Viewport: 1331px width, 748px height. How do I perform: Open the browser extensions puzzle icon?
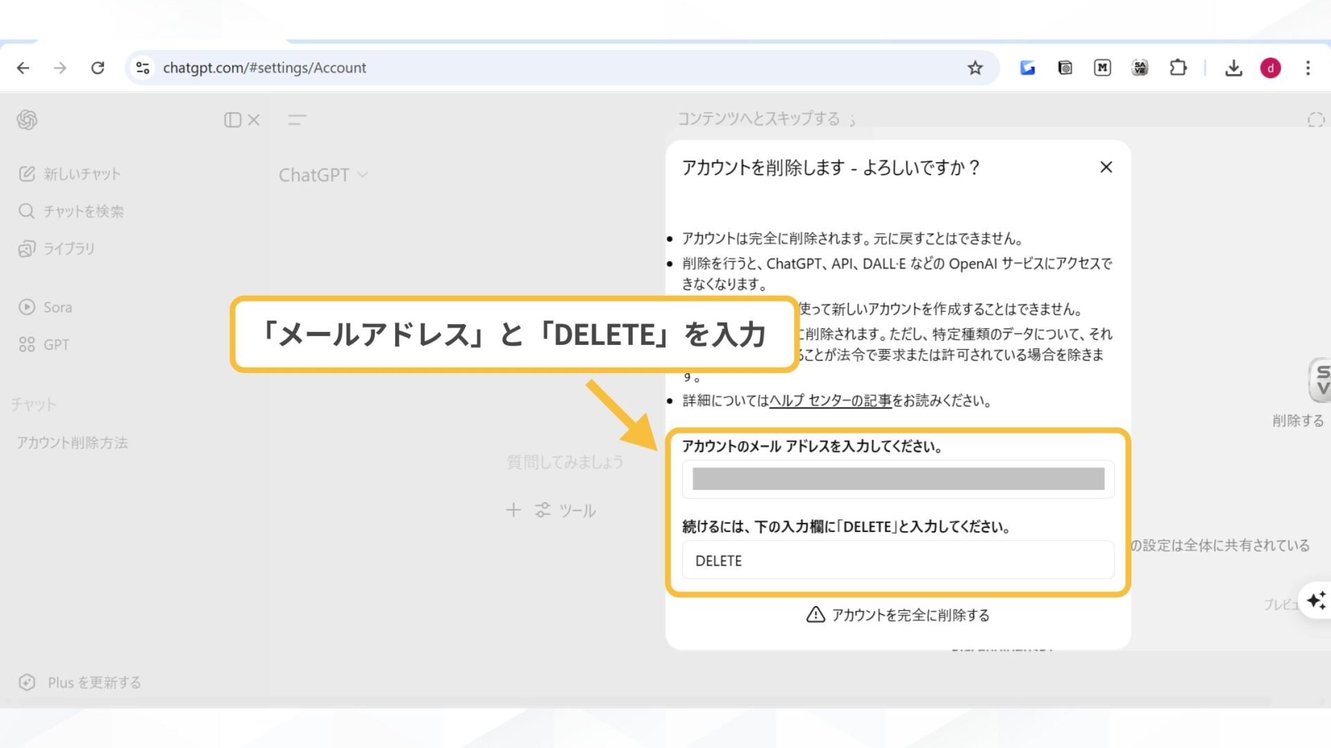(x=1178, y=67)
